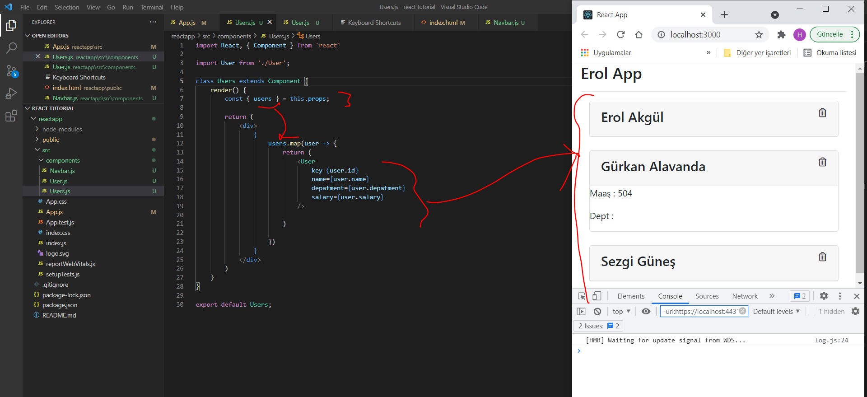The height and width of the screenshot is (397, 867).
Task: Click trash icon on Sezgi Güneş card
Action: [x=822, y=257]
